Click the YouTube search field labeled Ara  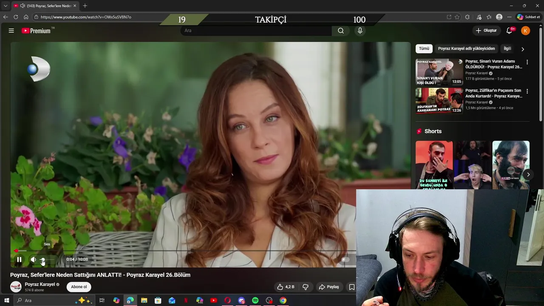[x=256, y=31]
